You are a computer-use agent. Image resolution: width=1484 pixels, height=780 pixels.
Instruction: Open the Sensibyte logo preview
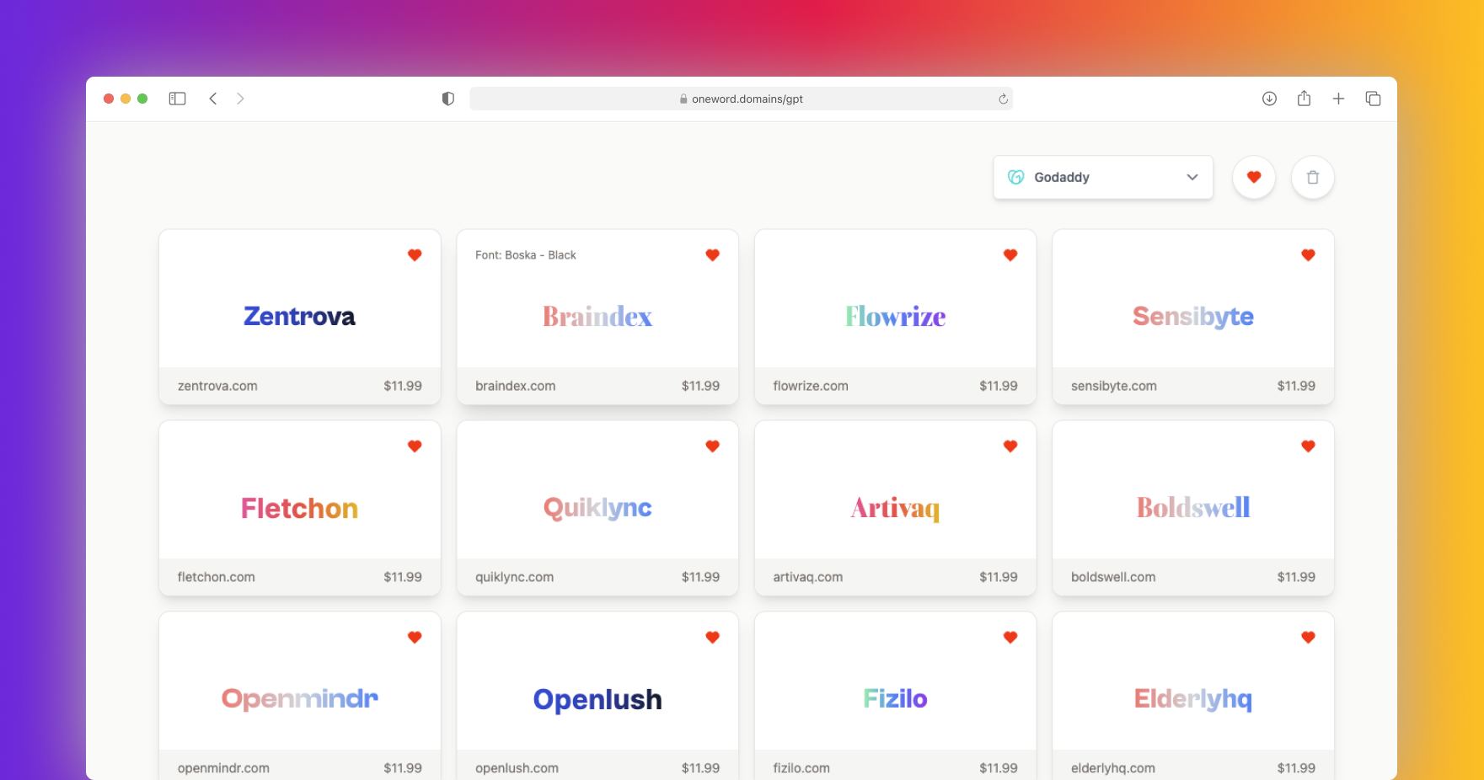[x=1193, y=317]
